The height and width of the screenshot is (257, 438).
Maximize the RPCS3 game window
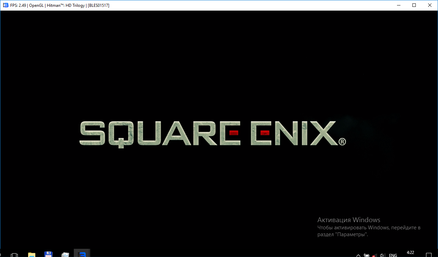click(x=414, y=5)
